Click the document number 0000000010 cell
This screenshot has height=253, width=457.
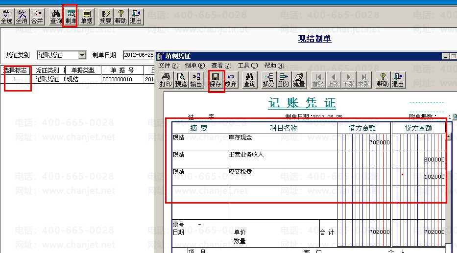click(122, 79)
